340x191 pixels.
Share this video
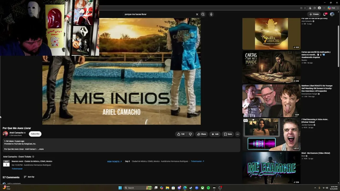[202, 134]
